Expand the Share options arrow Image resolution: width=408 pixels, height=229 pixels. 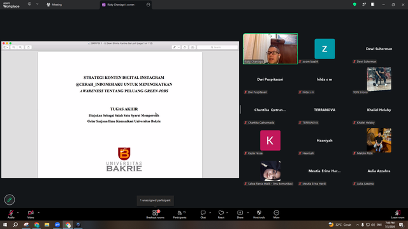248,212
